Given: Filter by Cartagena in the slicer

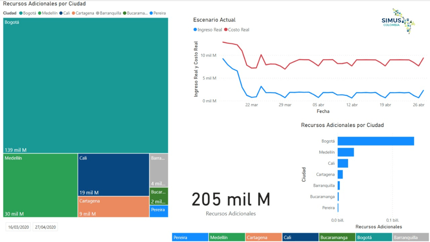Looking at the screenshot, I should pos(263,237).
